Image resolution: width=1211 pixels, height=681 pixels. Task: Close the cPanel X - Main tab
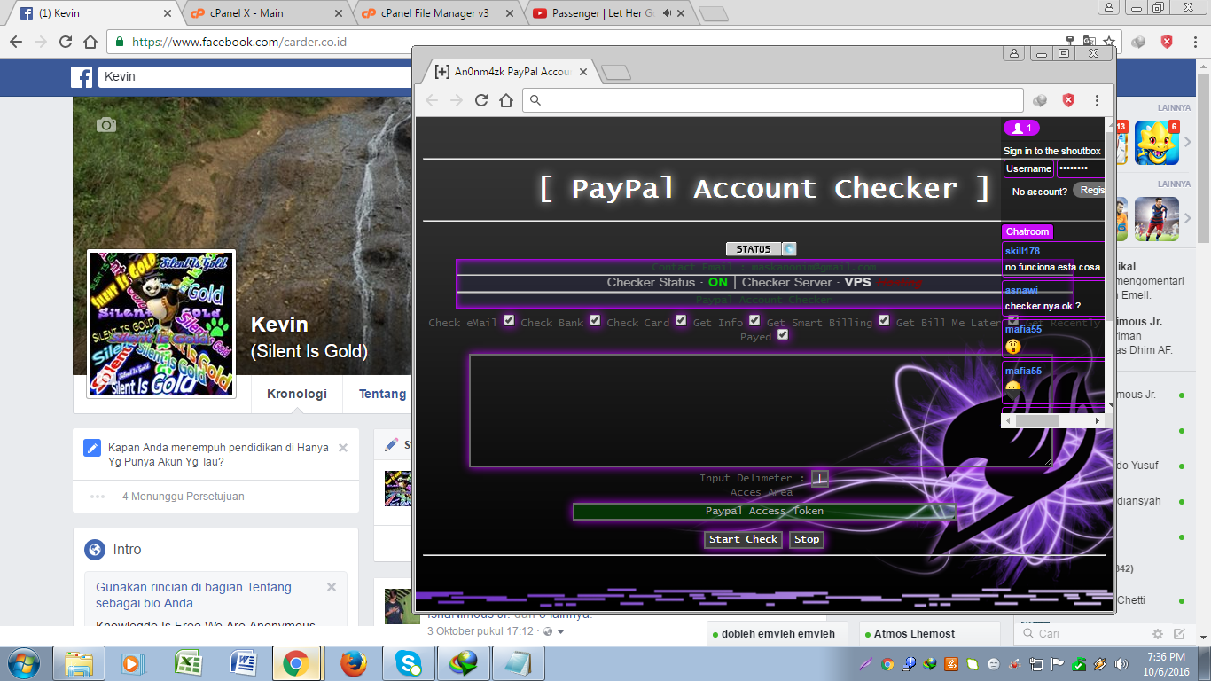[337, 13]
